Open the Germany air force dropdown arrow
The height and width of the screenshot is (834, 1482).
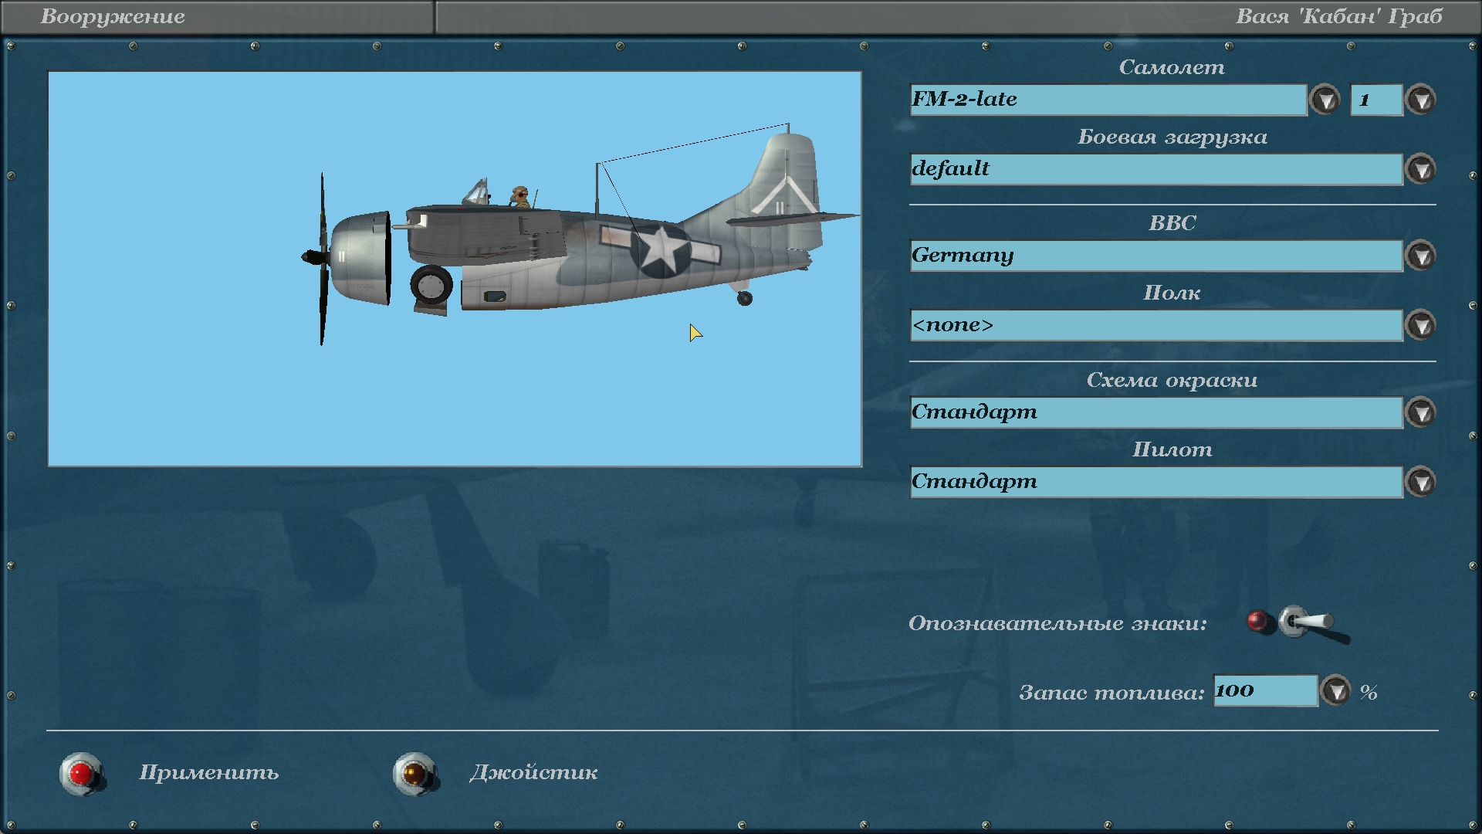pos(1421,256)
